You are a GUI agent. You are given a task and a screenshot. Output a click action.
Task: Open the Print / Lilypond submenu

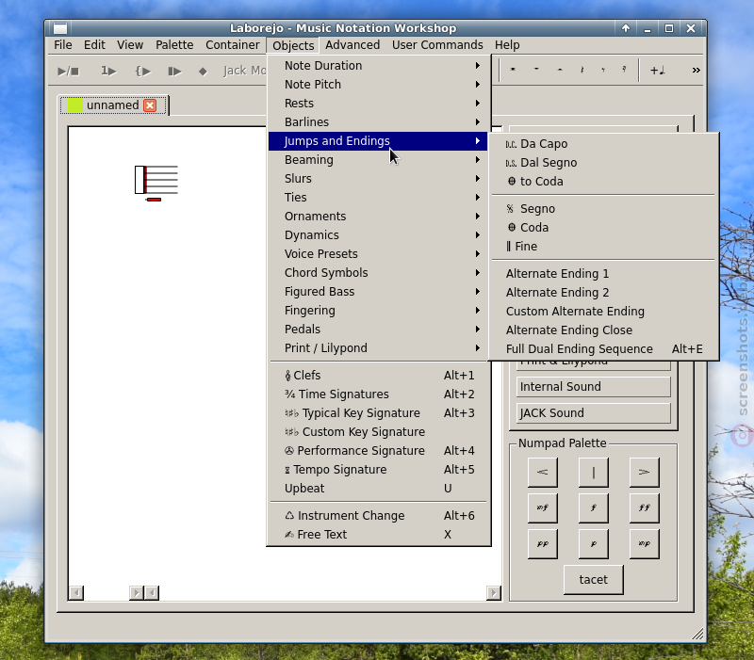click(x=379, y=347)
